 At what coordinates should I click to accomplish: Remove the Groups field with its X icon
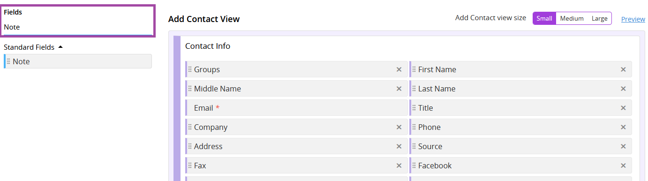[x=399, y=69]
